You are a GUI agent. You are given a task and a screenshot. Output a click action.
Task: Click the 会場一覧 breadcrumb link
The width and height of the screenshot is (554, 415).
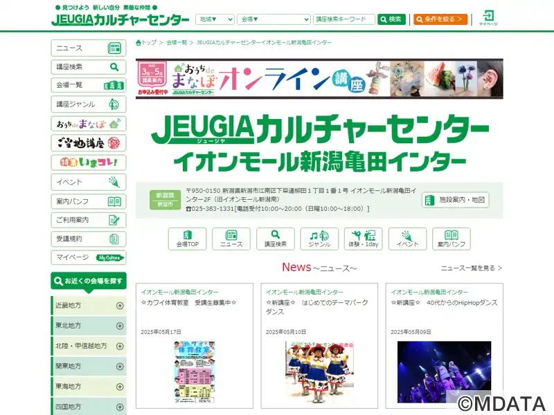[177, 43]
